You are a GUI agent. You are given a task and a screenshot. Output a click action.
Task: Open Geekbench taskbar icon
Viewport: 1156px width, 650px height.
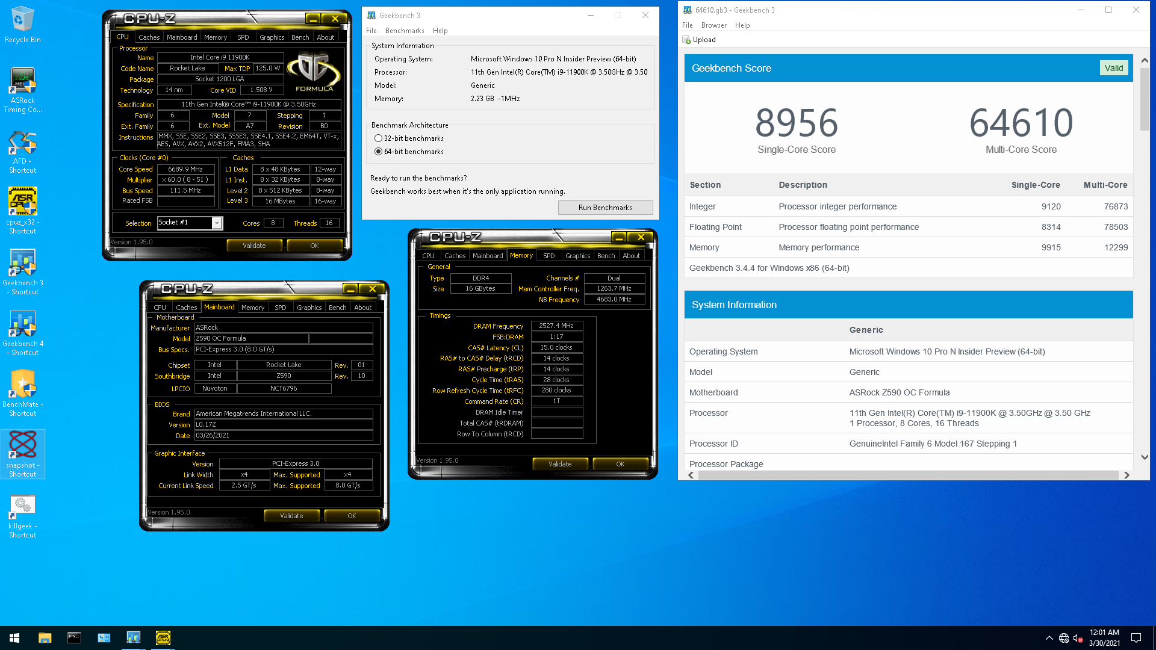[133, 638]
